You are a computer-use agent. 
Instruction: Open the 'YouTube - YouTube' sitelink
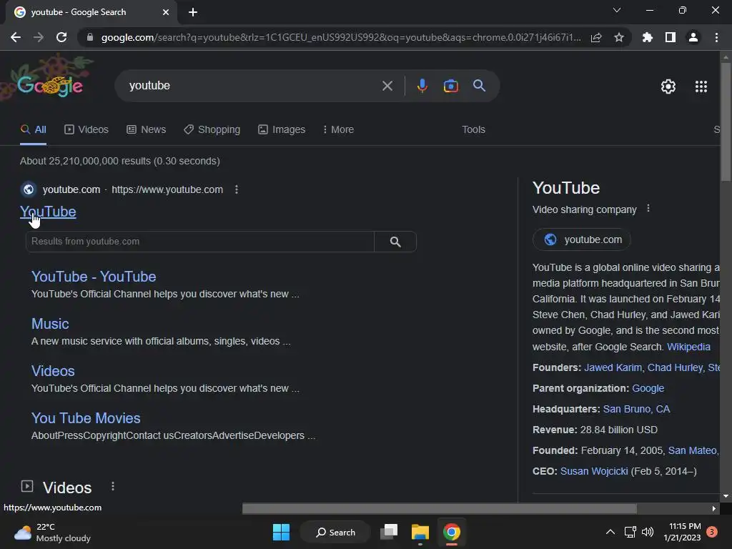click(94, 277)
